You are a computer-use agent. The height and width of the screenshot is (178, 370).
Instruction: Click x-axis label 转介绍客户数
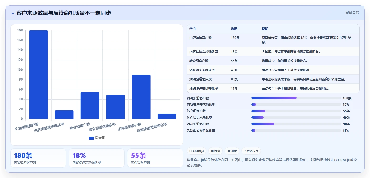80,126
